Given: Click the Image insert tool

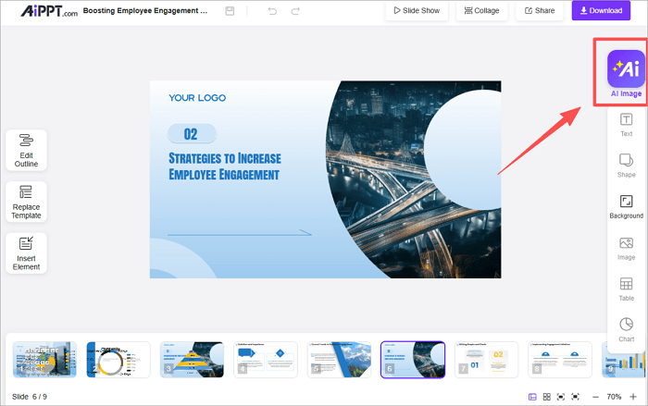Looking at the screenshot, I should (x=626, y=247).
